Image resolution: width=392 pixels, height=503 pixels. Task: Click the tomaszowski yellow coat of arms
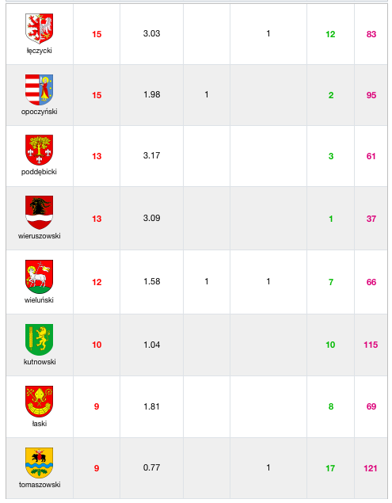click(39, 463)
